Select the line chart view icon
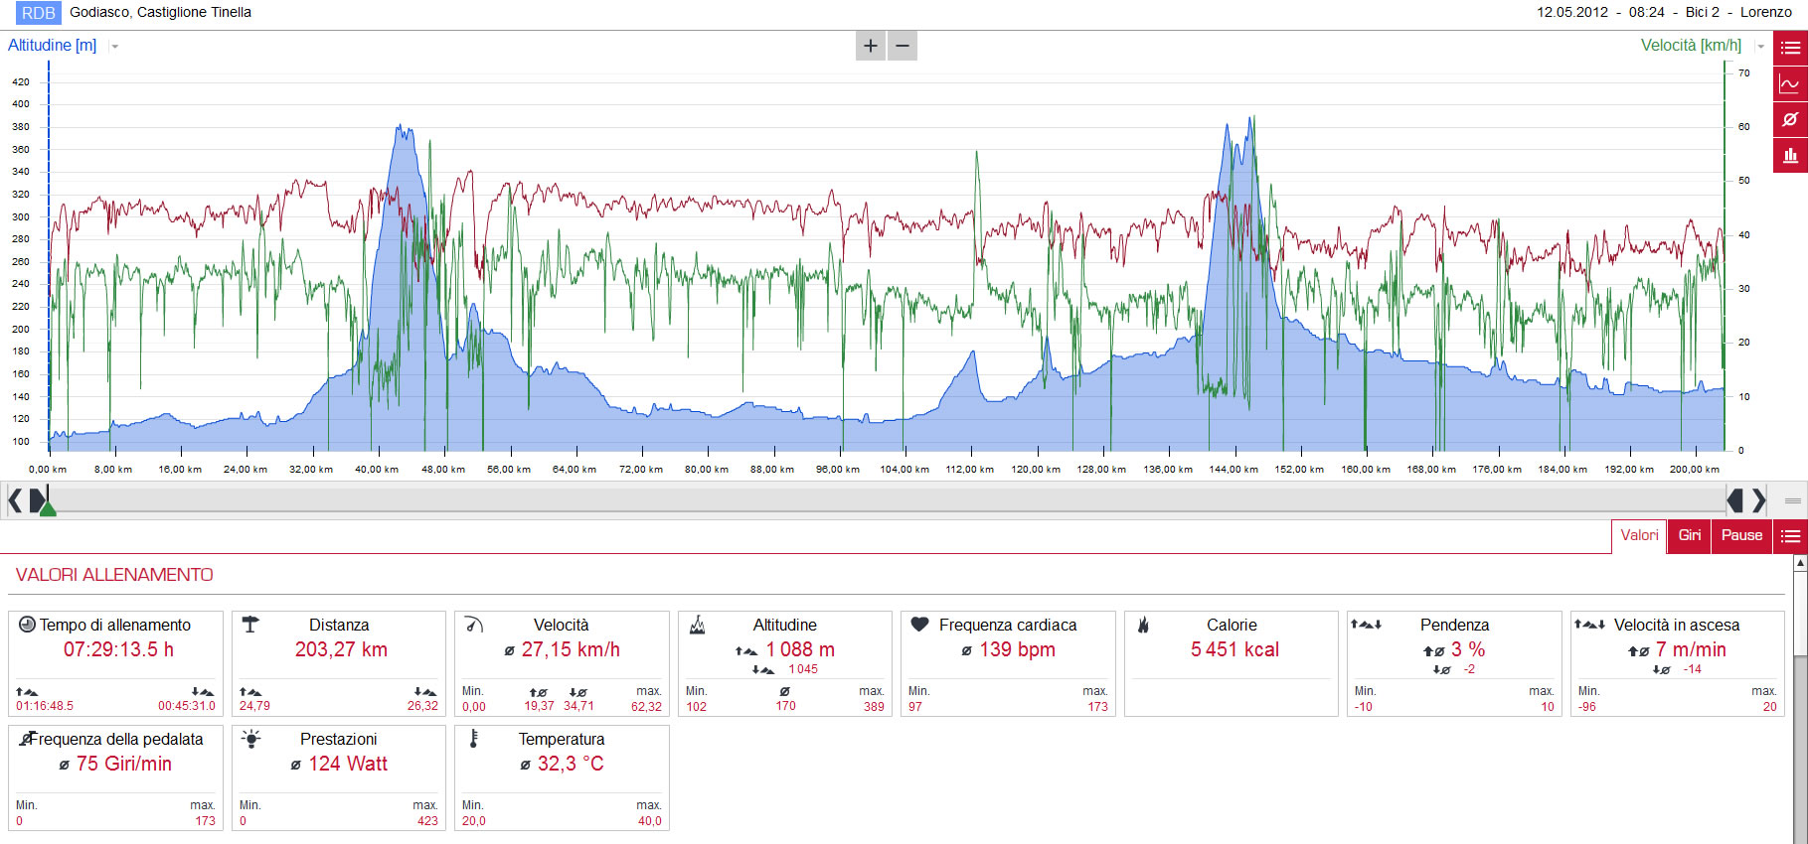This screenshot has width=1808, height=844. point(1790,83)
